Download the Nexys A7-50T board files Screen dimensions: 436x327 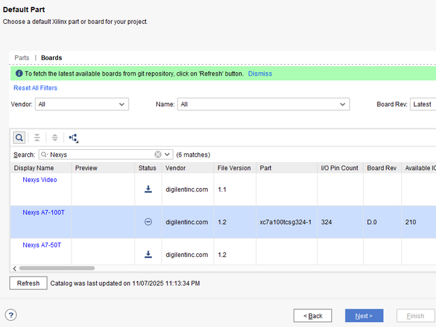148,255
